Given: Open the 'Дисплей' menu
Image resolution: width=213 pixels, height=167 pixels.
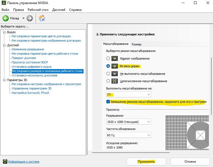Looking at the screenshot, I should [59, 10].
